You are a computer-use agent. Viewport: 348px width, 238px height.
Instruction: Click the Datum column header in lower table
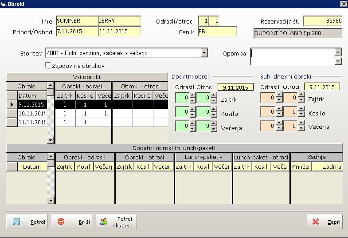tap(32, 167)
